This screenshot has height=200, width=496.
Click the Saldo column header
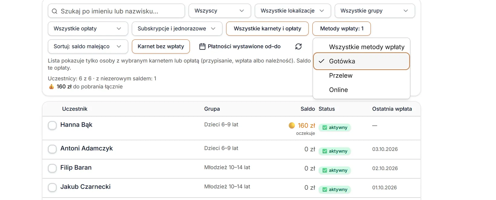pos(308,109)
